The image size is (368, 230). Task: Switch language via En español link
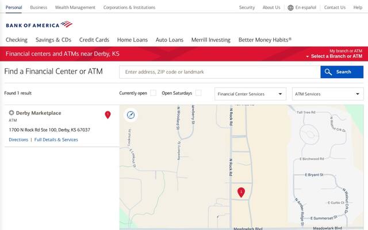(x=305, y=7)
